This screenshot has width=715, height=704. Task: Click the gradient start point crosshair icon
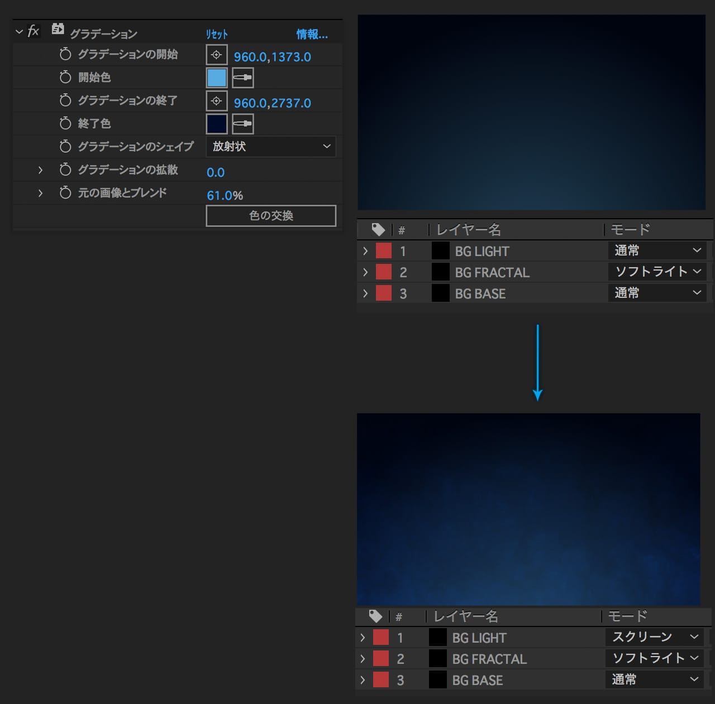217,55
